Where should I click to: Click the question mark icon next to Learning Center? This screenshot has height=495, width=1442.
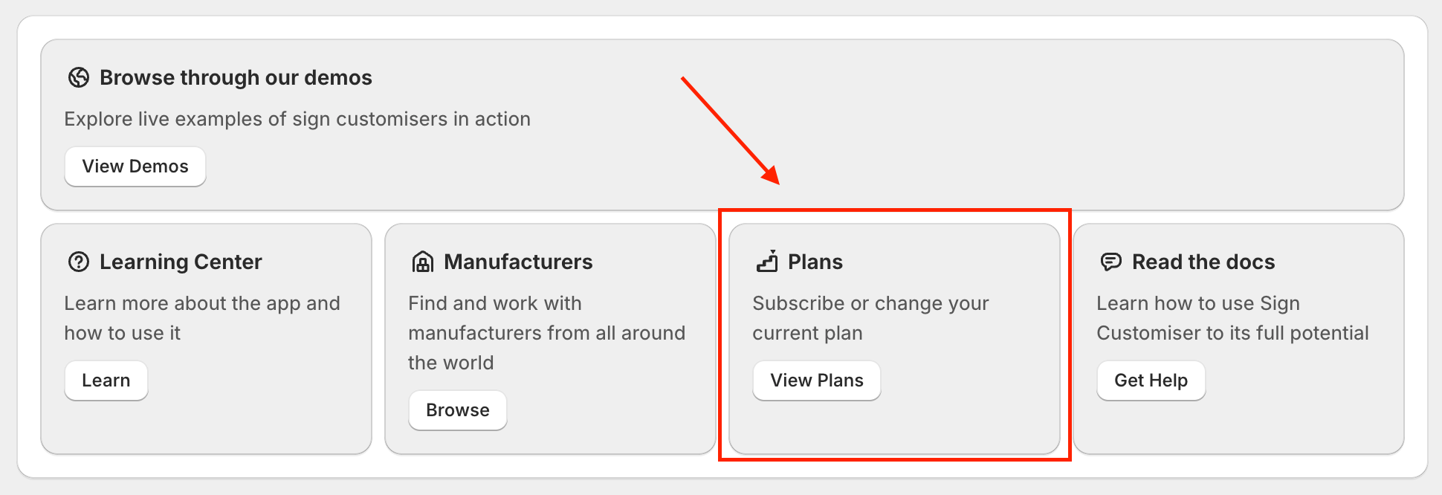tap(79, 262)
